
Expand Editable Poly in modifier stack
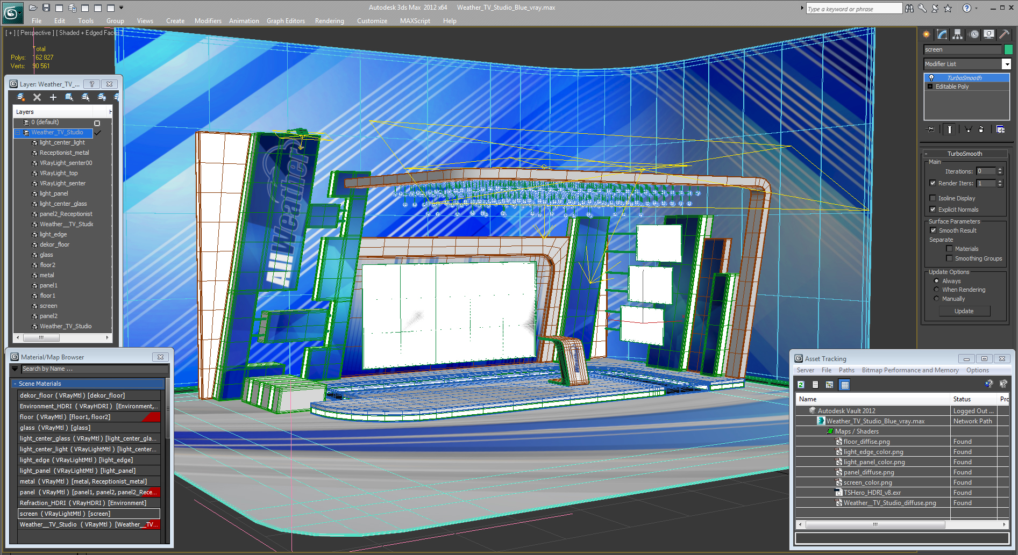pos(930,87)
